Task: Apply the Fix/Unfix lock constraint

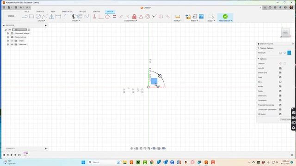Action: pyautogui.click(x=134, y=17)
